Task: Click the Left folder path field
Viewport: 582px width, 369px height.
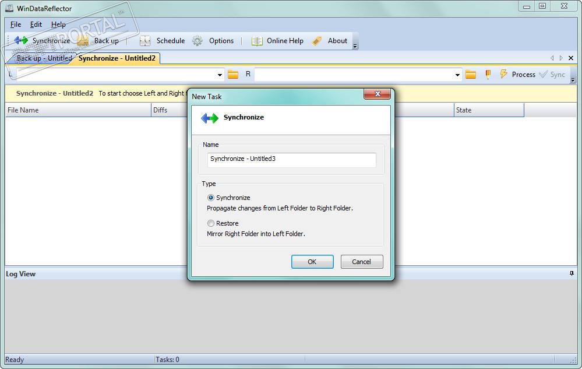Action: click(120, 75)
